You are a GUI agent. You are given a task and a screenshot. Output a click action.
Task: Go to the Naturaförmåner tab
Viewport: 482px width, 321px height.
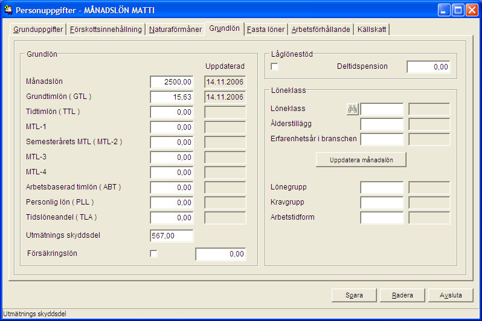pos(175,30)
